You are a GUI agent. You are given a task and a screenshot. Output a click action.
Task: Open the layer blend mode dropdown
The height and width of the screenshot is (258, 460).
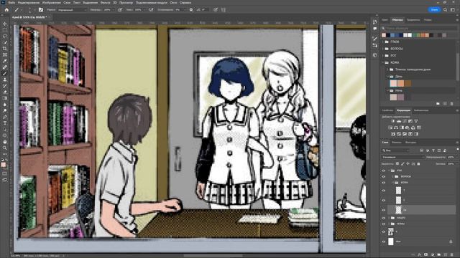tap(402, 157)
